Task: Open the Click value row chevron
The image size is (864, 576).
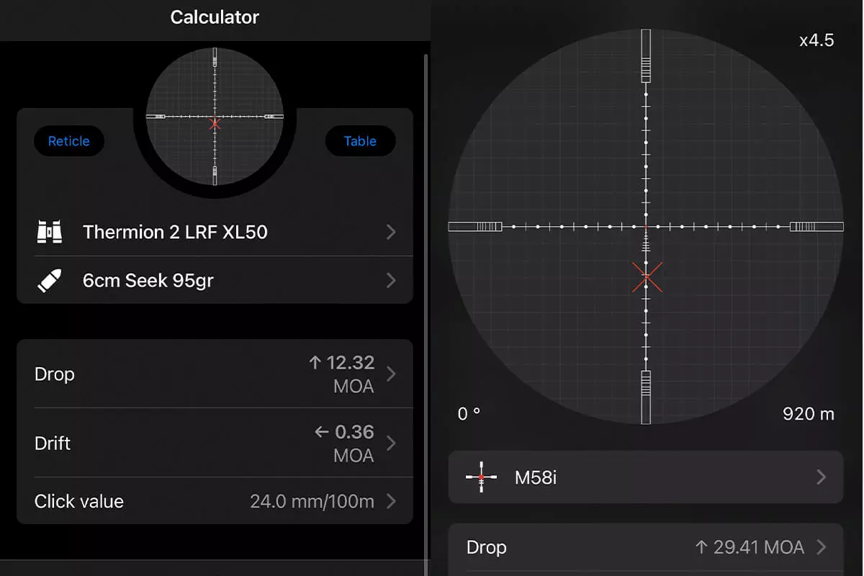Action: (391, 501)
